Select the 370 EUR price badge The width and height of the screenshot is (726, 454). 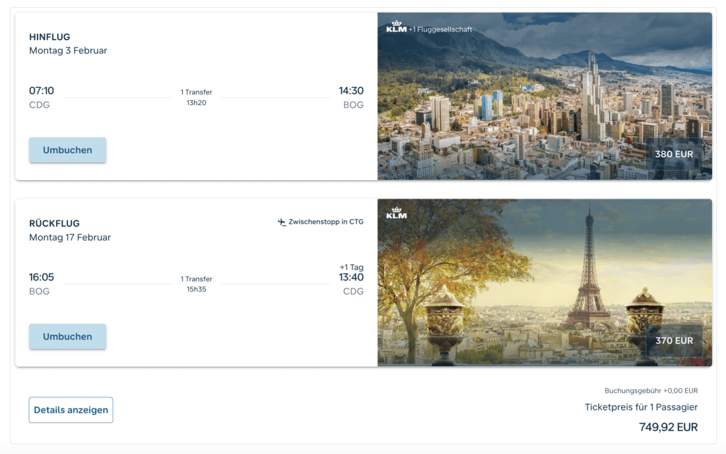pos(674,340)
